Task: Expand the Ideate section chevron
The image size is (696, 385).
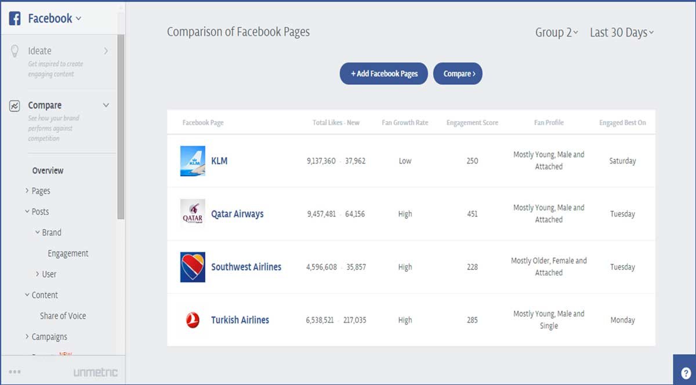Action: (x=106, y=51)
